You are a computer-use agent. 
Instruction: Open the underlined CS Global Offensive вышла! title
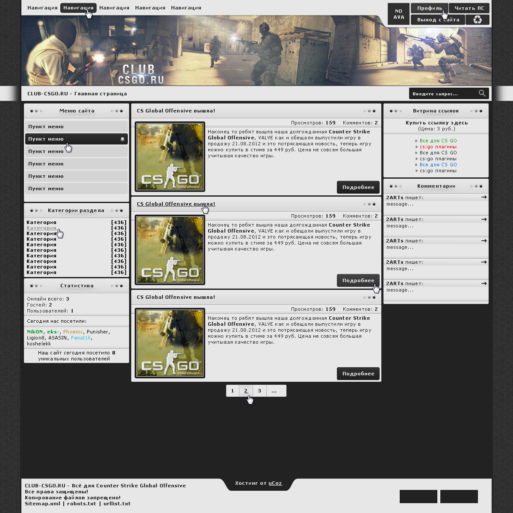pyautogui.click(x=176, y=204)
